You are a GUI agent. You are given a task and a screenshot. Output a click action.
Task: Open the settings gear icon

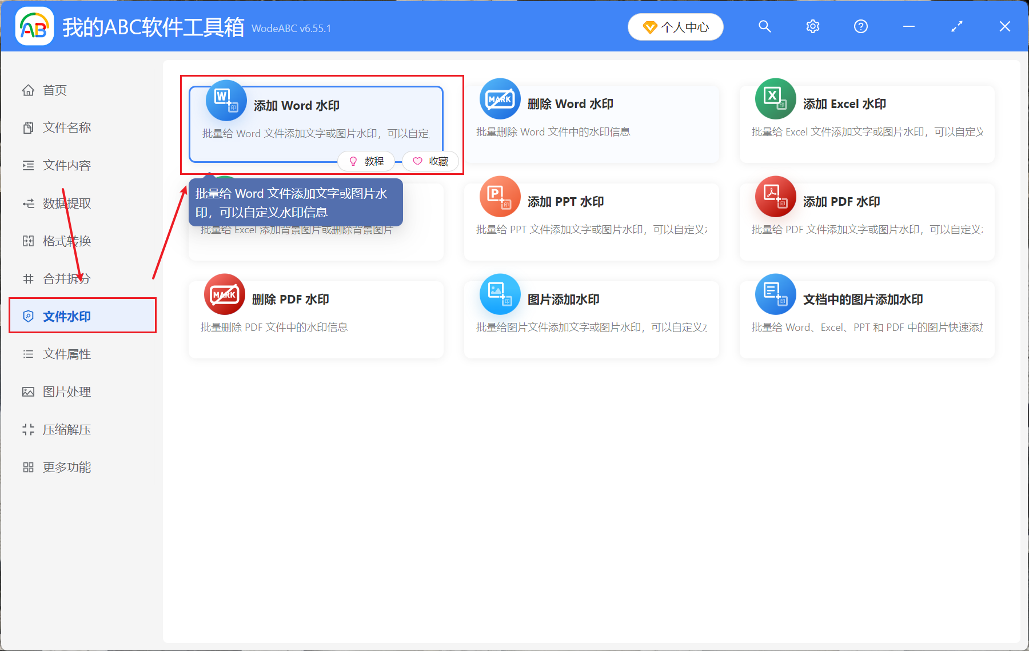pyautogui.click(x=812, y=26)
